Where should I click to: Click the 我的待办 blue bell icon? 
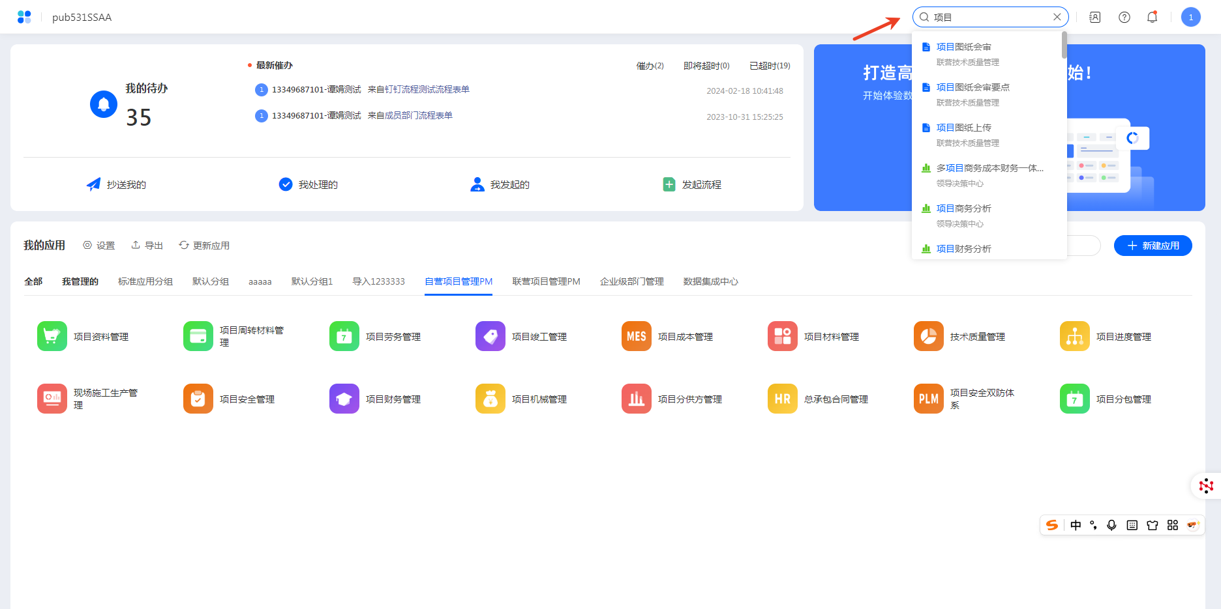click(x=104, y=104)
